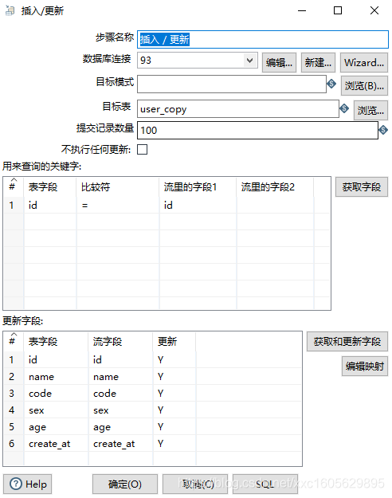Click the variable icon beside 目标表 field

click(344, 108)
